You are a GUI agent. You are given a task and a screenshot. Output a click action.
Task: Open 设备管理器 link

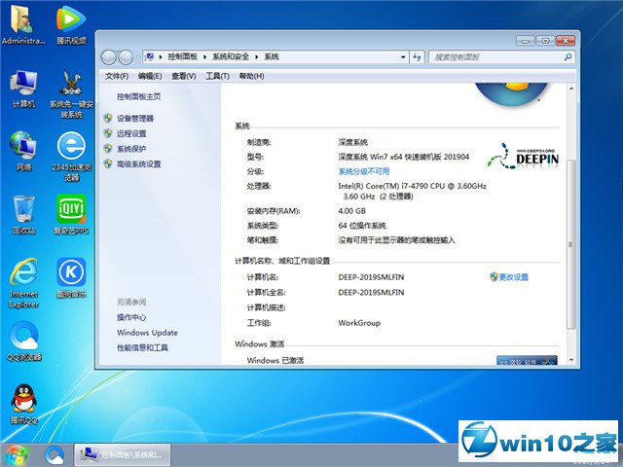point(135,119)
